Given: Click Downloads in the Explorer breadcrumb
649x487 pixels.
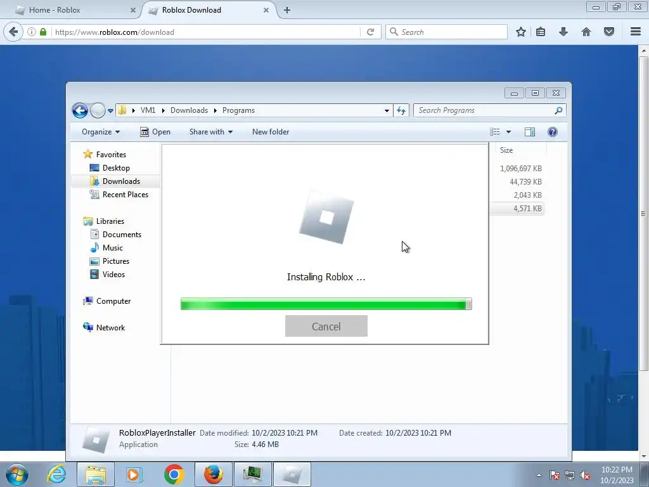Looking at the screenshot, I should click(189, 110).
